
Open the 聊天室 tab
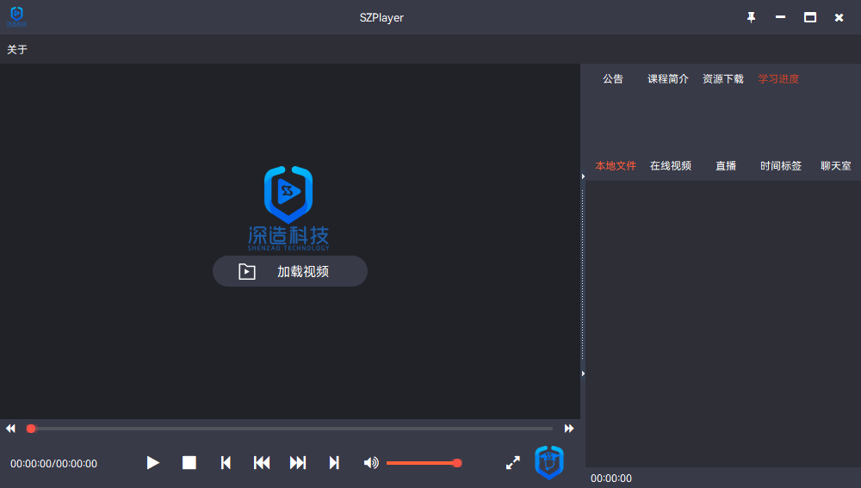(x=836, y=166)
